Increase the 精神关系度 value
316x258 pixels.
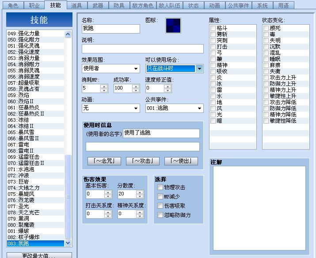point(140,212)
